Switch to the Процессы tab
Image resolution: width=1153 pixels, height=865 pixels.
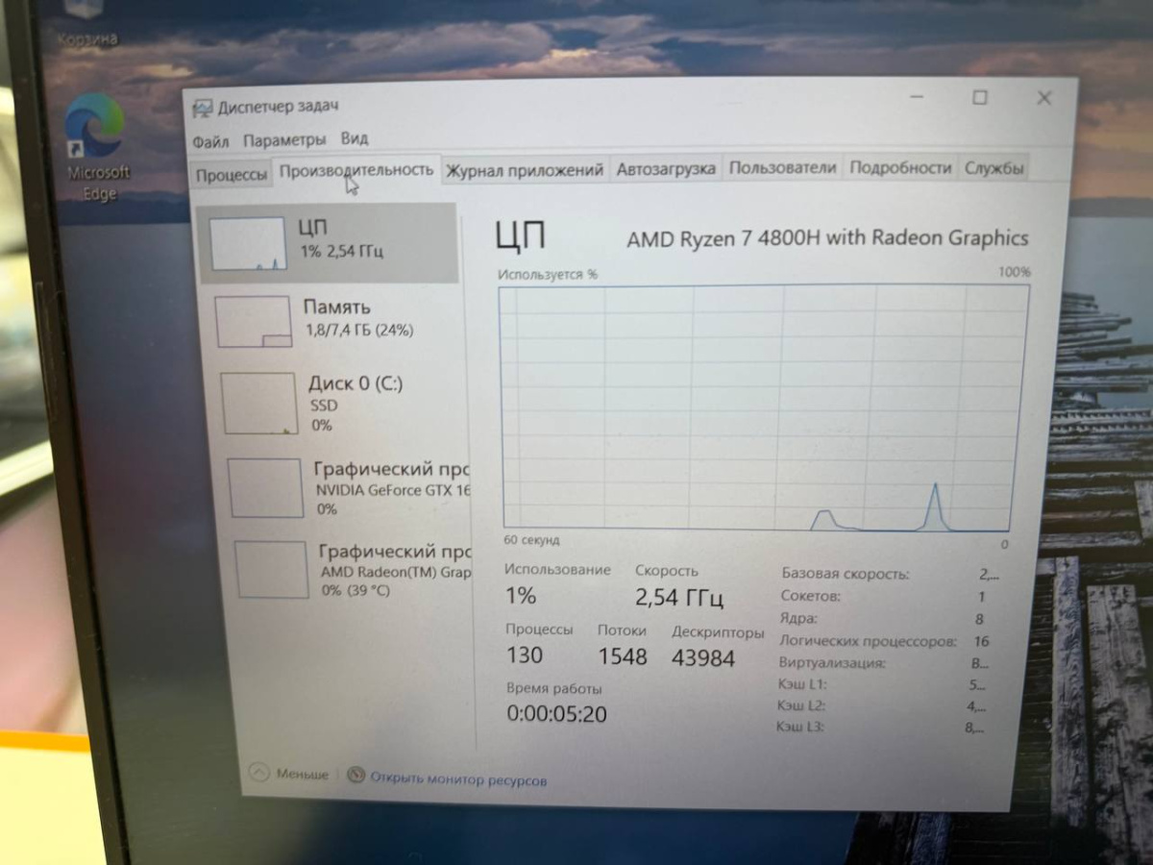(232, 175)
